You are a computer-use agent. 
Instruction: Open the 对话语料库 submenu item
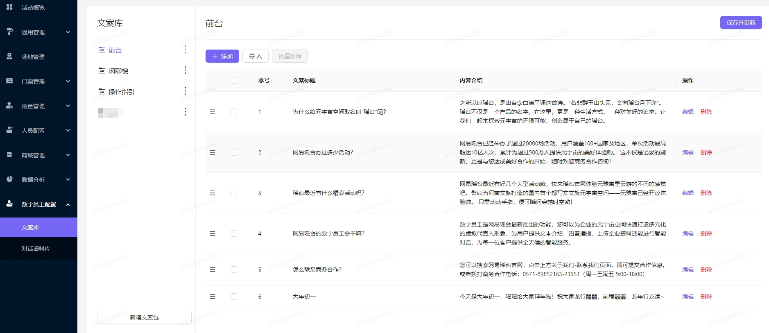click(x=38, y=249)
